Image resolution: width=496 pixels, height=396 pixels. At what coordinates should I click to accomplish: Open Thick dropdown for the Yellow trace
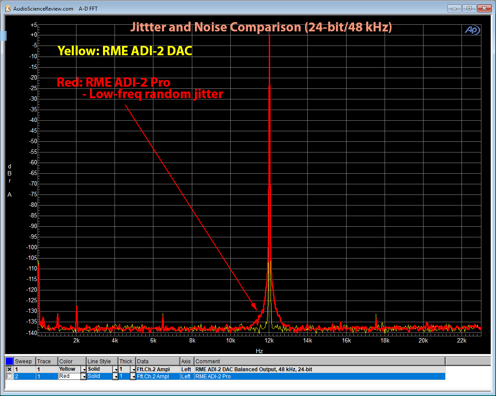click(133, 369)
